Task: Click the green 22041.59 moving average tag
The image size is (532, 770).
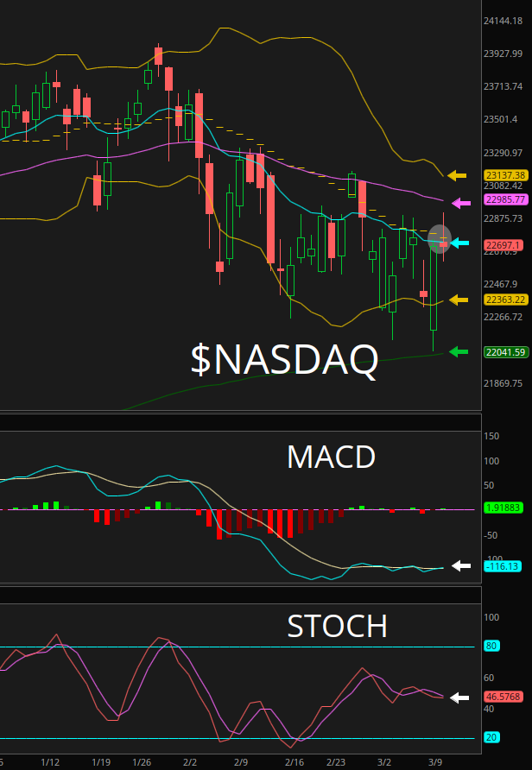Action: 506,352
